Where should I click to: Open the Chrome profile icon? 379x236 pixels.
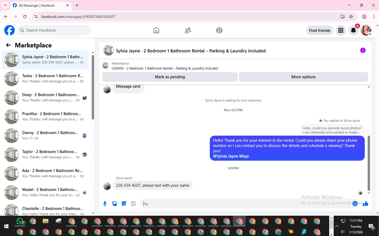tap(364, 17)
